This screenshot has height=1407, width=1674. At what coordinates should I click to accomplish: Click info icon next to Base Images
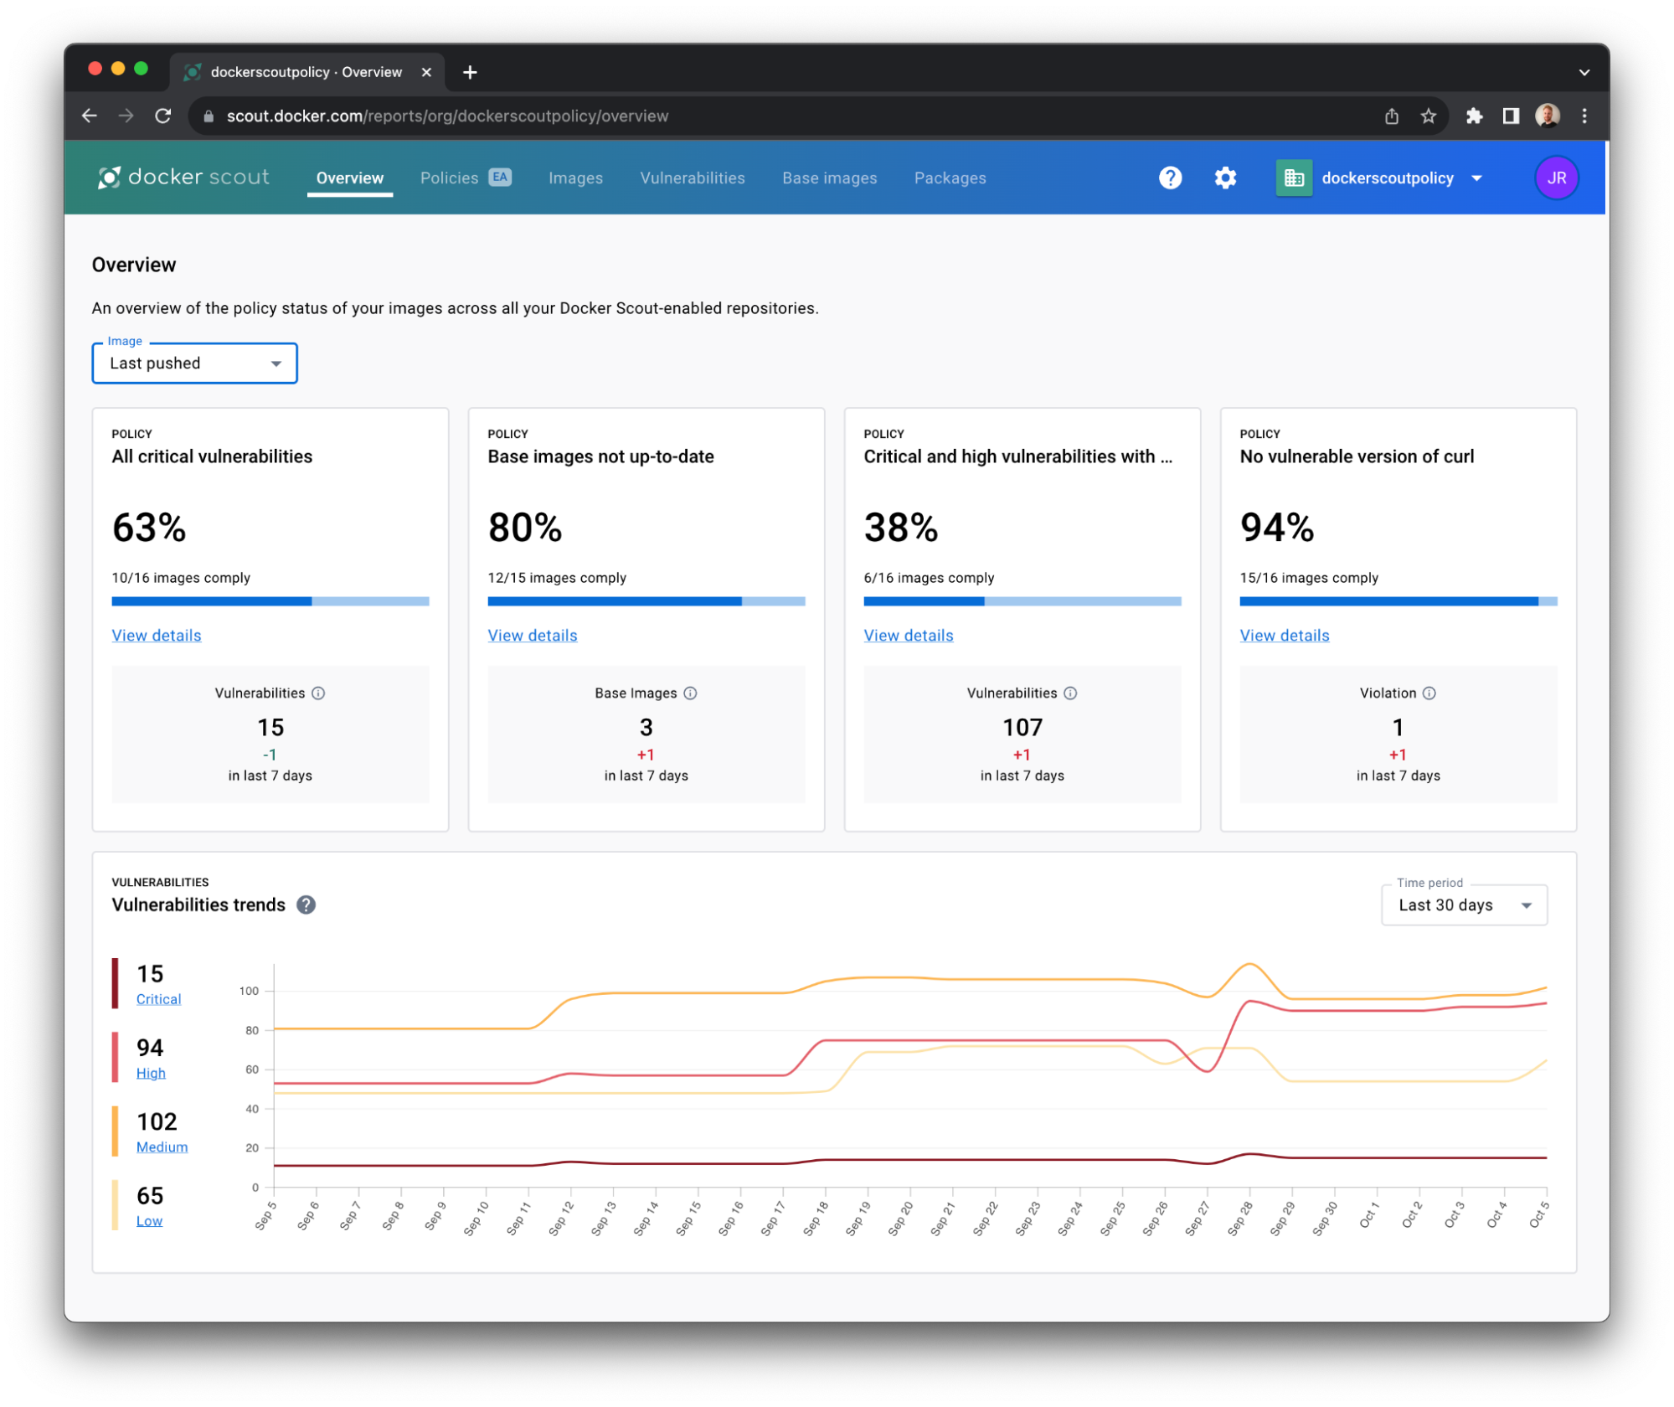[690, 693]
